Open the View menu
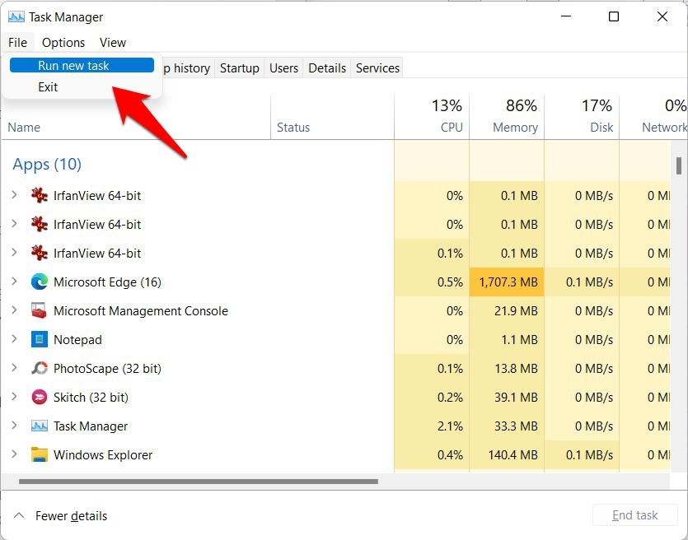 pyautogui.click(x=113, y=43)
